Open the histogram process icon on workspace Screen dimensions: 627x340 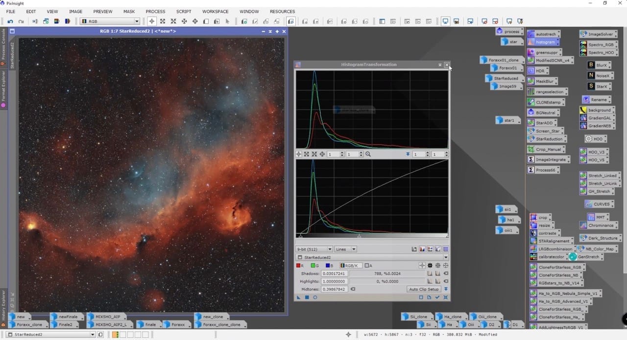[x=542, y=42]
